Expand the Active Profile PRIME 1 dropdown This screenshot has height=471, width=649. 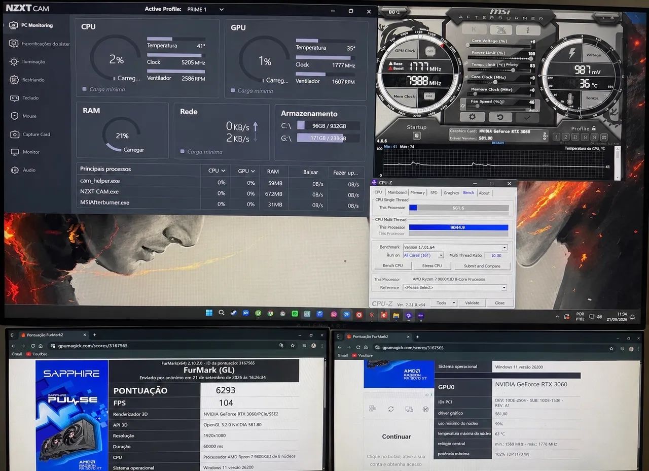pos(221,9)
